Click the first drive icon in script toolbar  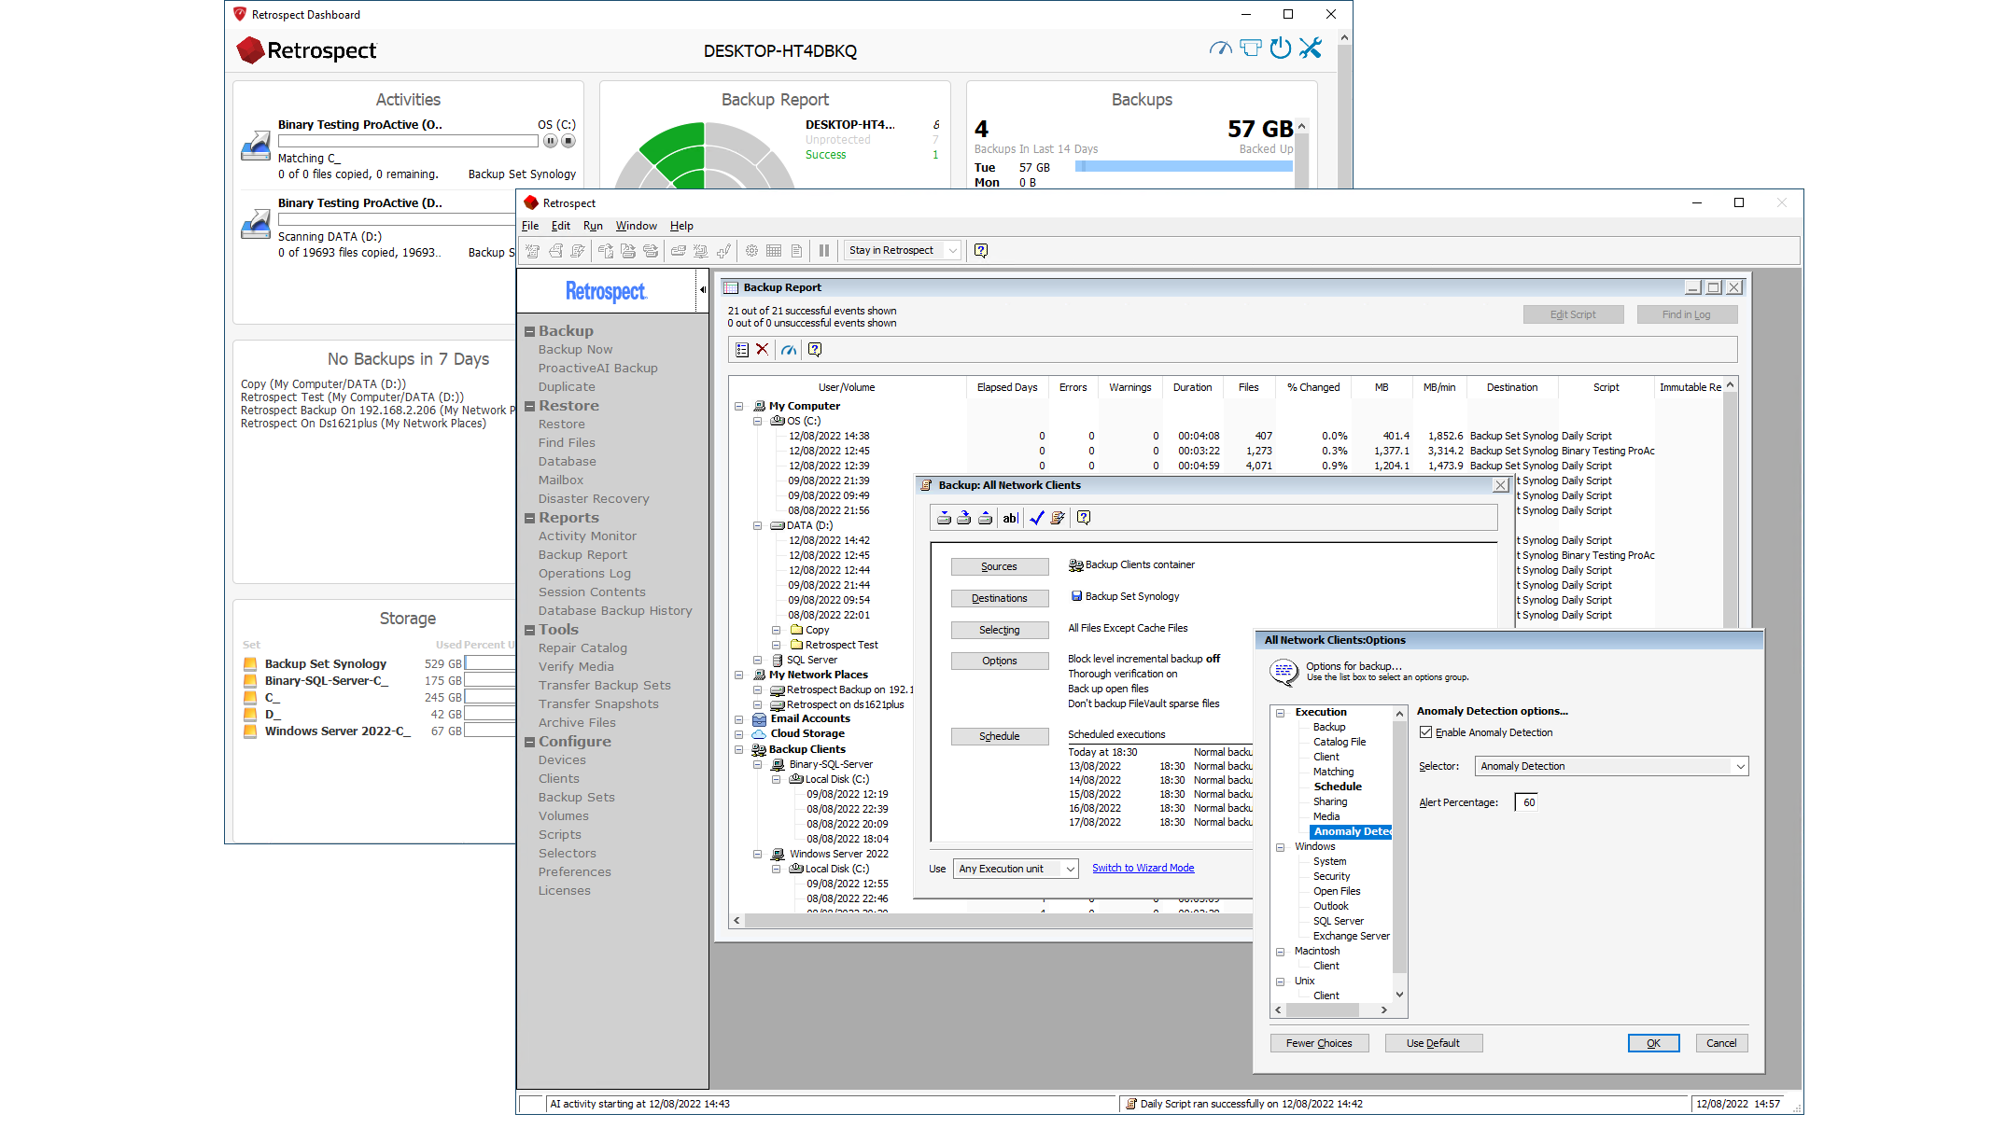[x=944, y=519]
